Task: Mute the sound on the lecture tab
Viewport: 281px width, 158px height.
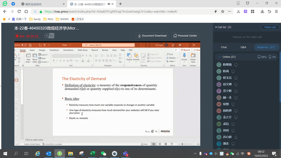Action: [x=109, y=4]
